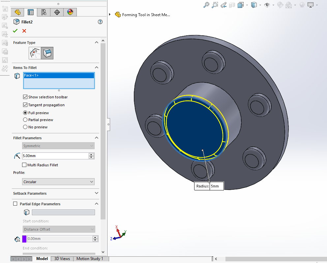Expand the Setback Parameters section
The height and width of the screenshot is (263, 327).
click(x=97, y=193)
